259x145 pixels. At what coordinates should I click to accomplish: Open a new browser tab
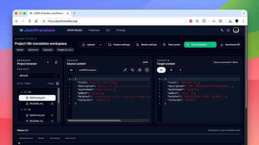click(x=74, y=13)
